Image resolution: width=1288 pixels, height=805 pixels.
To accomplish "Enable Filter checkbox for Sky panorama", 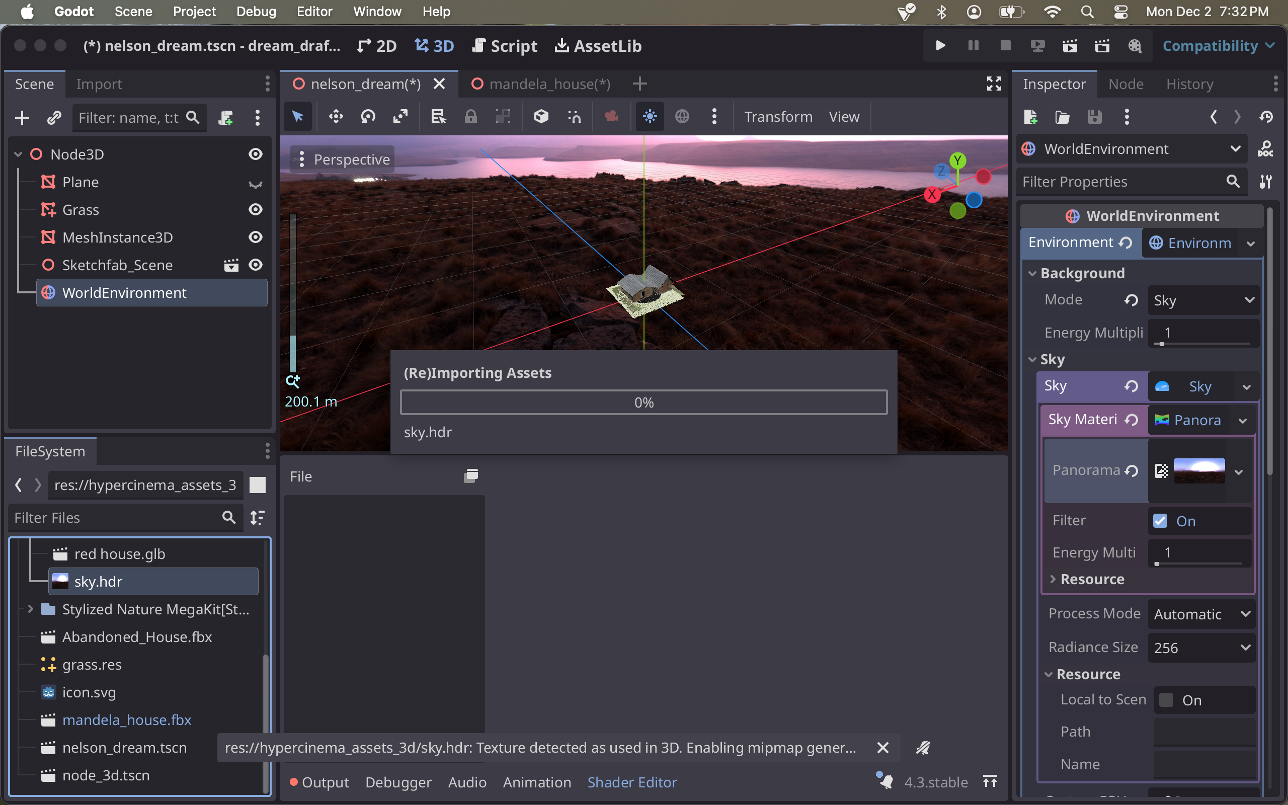I will [x=1160, y=520].
